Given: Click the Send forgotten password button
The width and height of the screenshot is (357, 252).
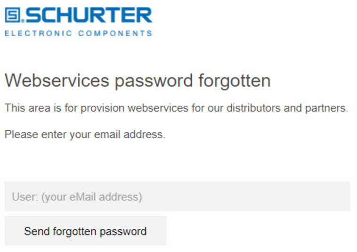Looking at the screenshot, I should pyautogui.click(x=85, y=231).
